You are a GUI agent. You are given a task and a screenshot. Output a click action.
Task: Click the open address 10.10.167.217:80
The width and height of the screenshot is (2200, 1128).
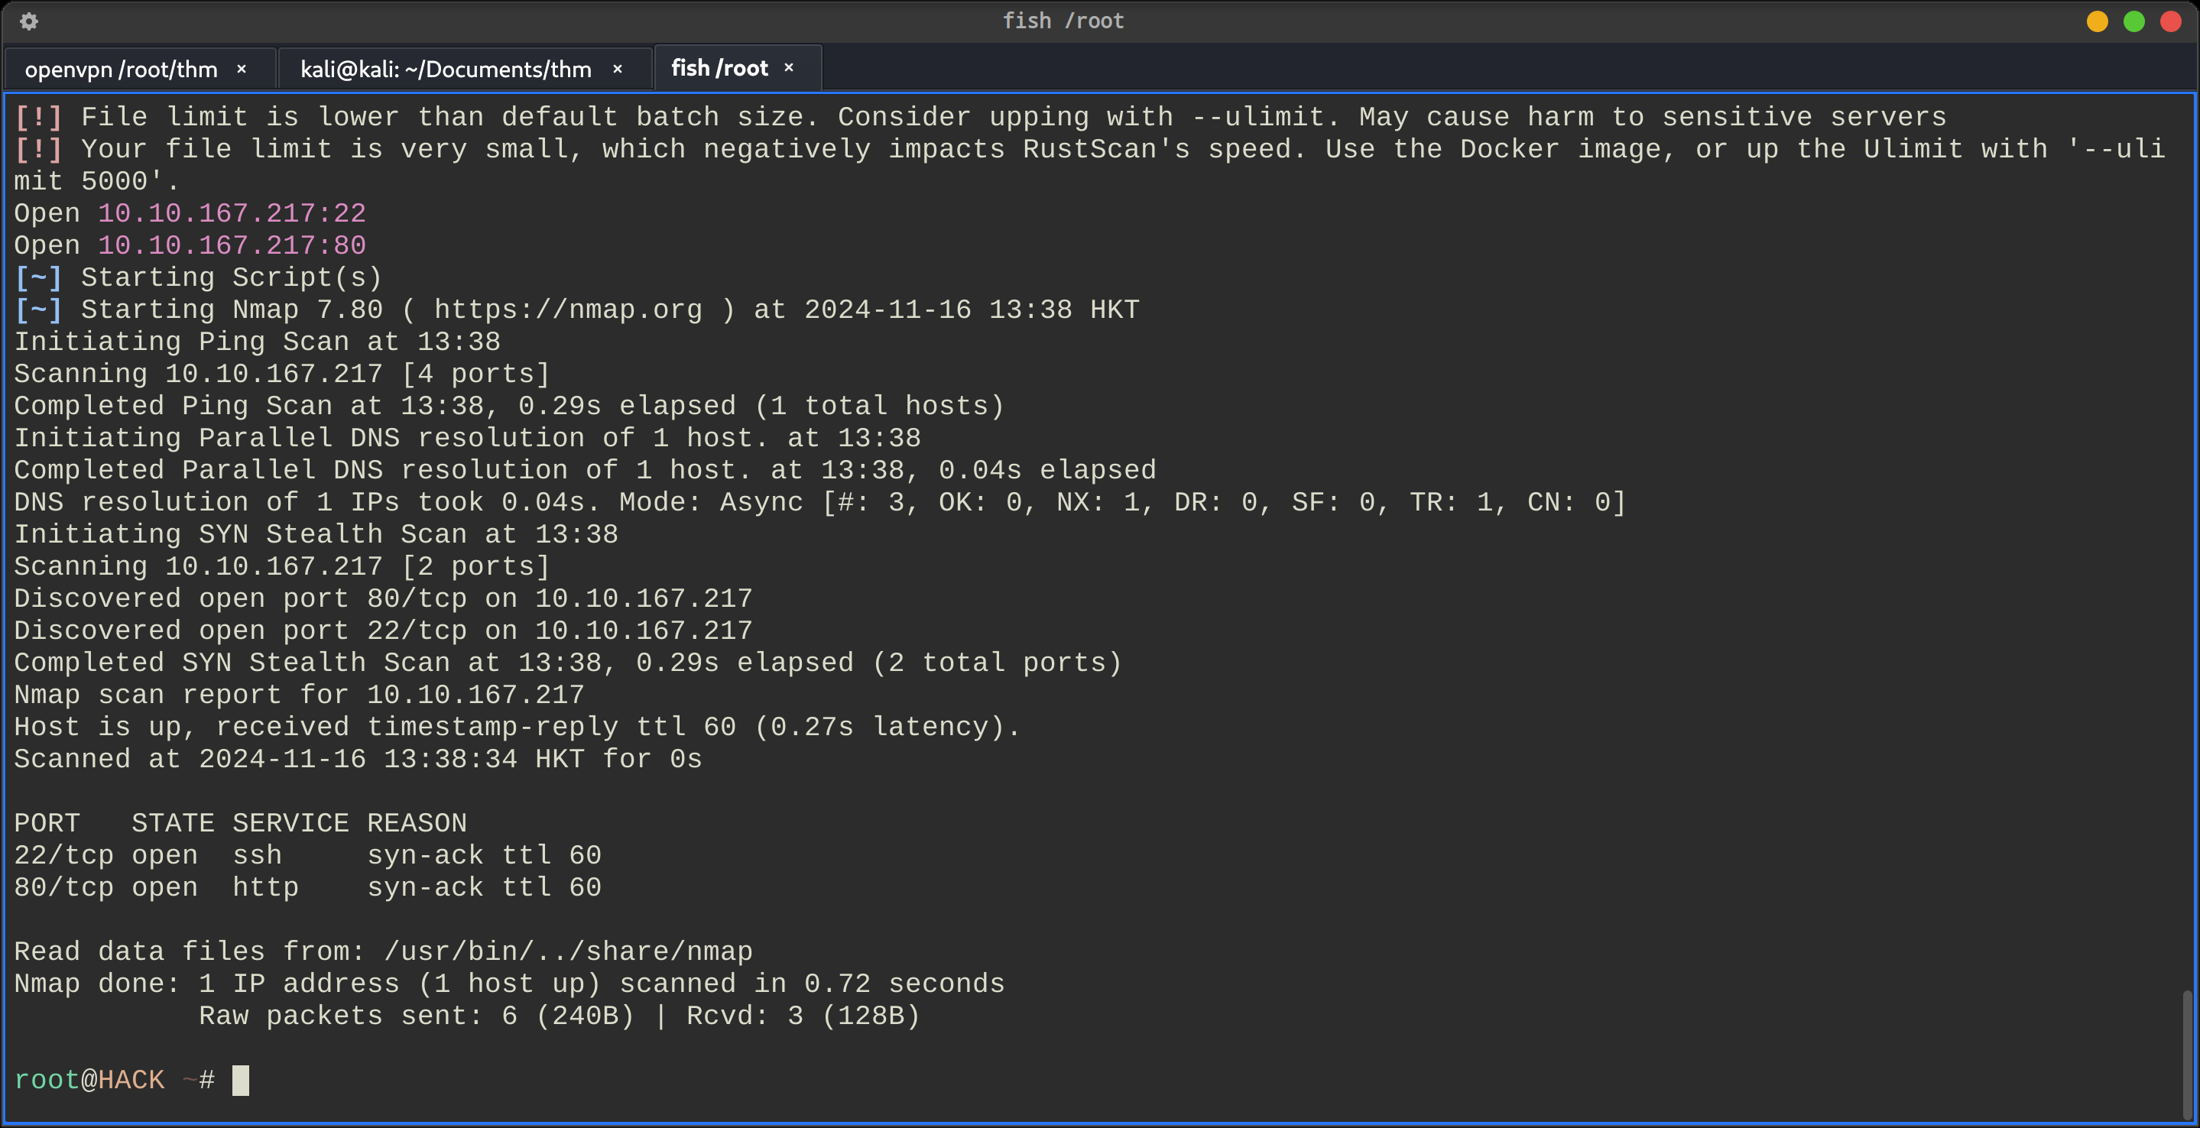point(232,246)
